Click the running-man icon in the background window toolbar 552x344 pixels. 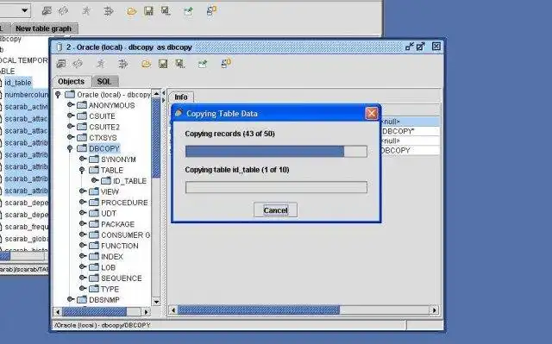(x=86, y=11)
